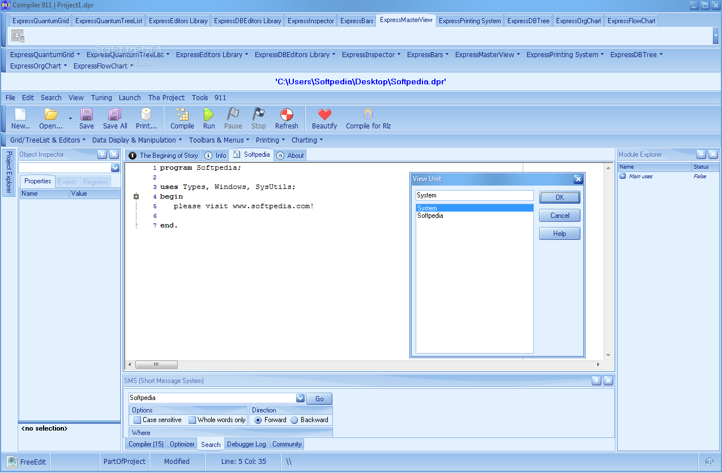
Task: Click the right-edge scroll arrow of top tab strip
Action: click(x=716, y=36)
